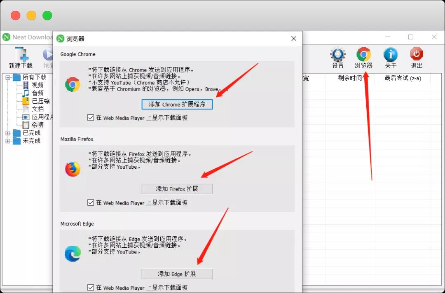Click the Google Chrome logo in dialog
Screen dimensions: 445x293
click(x=73, y=84)
